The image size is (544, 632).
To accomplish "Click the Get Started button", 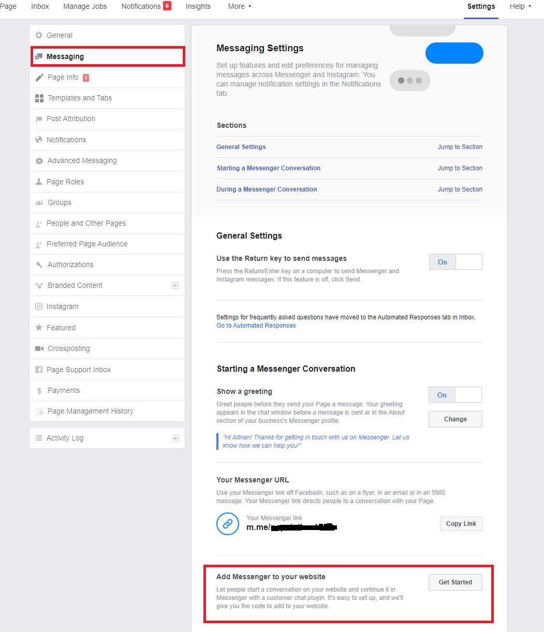I will 455,582.
